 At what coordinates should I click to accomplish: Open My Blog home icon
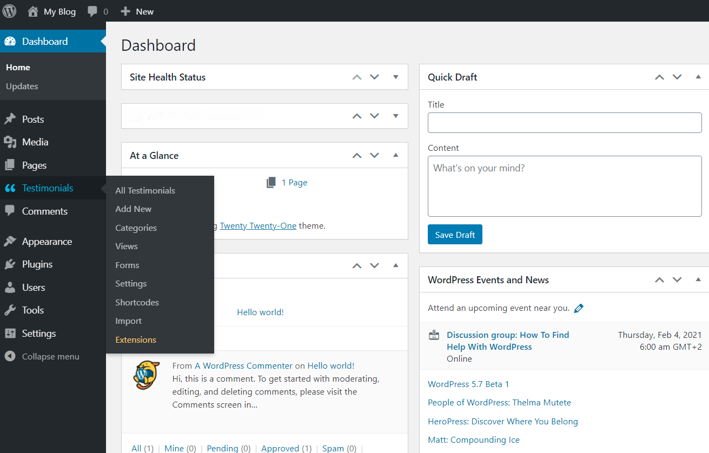(x=34, y=11)
